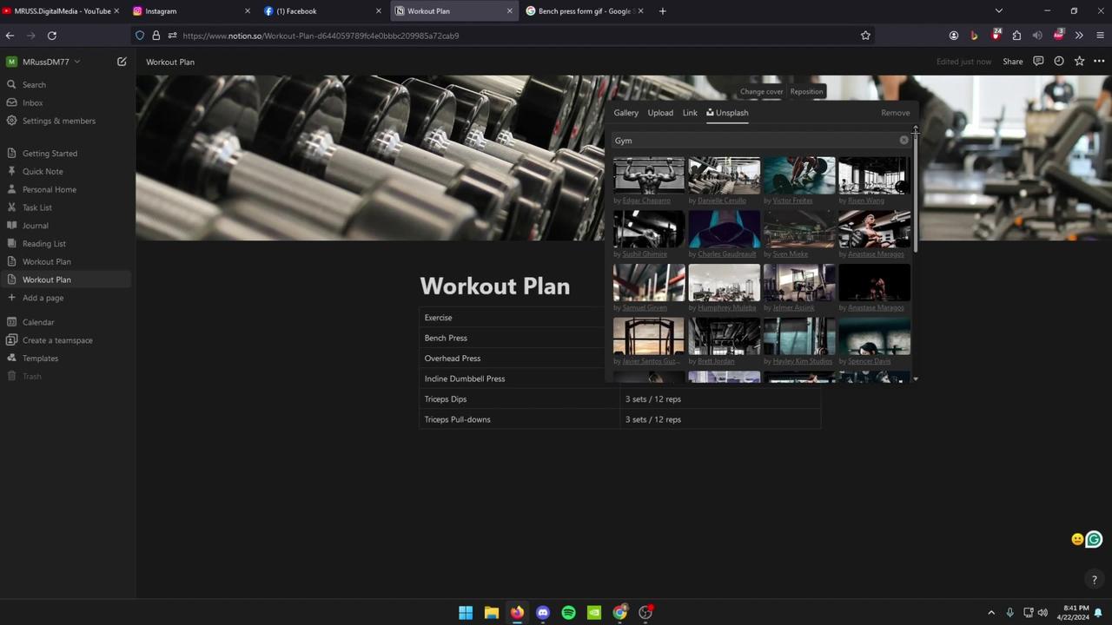
Task: Open the Journal page icon
Action: click(10, 225)
